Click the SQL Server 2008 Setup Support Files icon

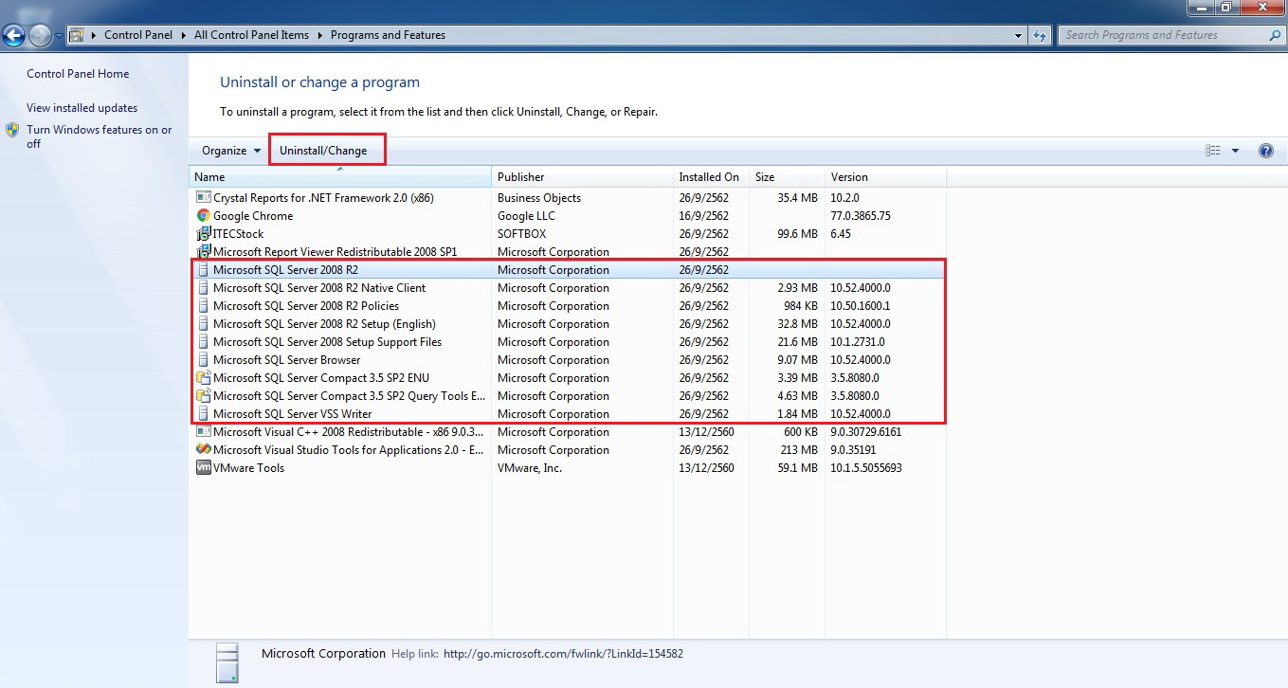(203, 342)
